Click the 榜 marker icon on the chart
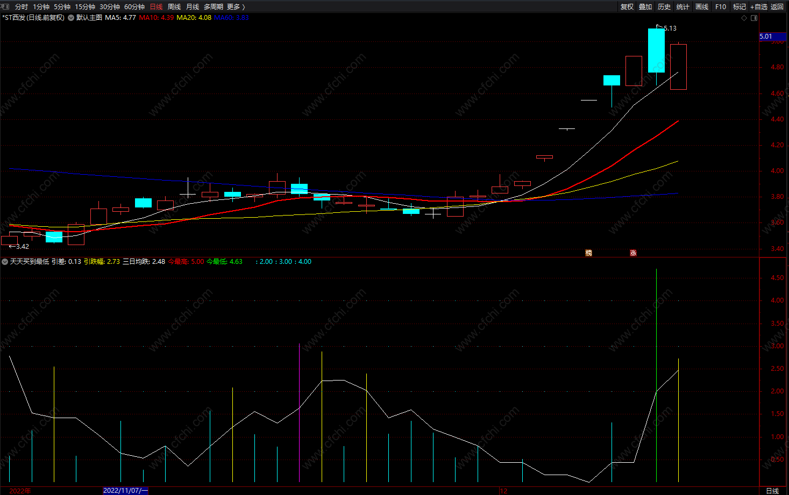Viewport: 789px width, 495px height. pos(588,253)
